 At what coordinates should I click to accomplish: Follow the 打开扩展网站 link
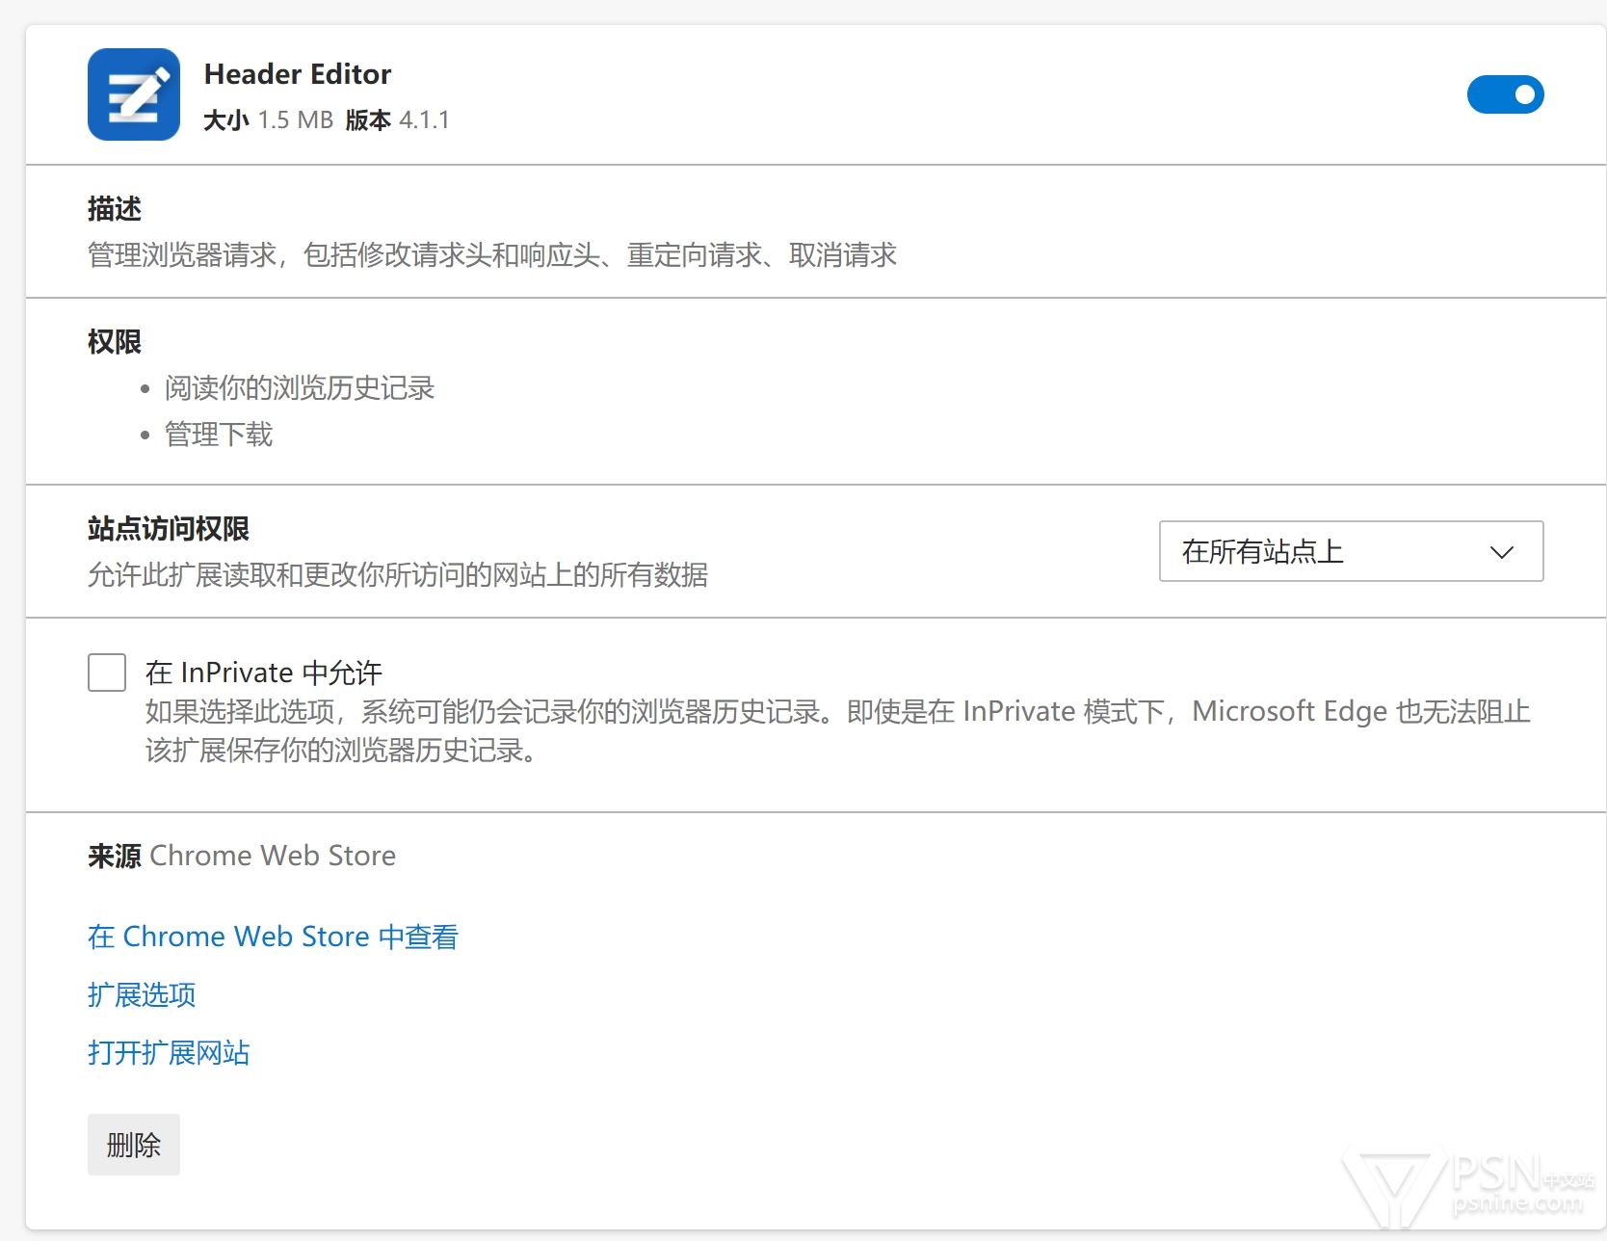pos(169,1052)
